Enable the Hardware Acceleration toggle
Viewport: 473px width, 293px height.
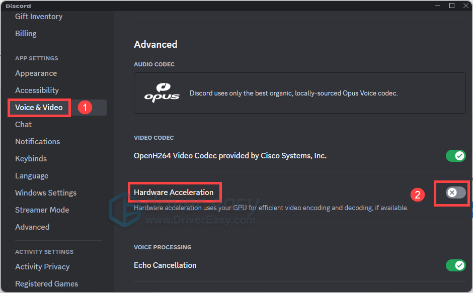(455, 192)
